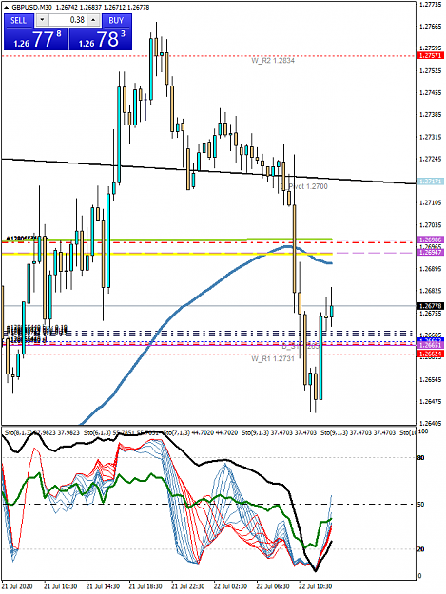Collapse the one-click trading panel triangle
The image size is (446, 594).
tap(7, 8)
